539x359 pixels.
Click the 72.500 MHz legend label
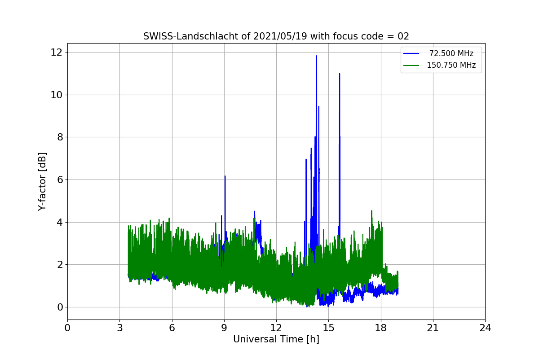pyautogui.click(x=451, y=53)
